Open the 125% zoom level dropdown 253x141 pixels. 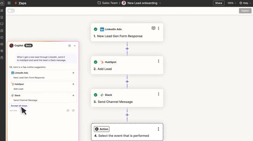[232, 3]
